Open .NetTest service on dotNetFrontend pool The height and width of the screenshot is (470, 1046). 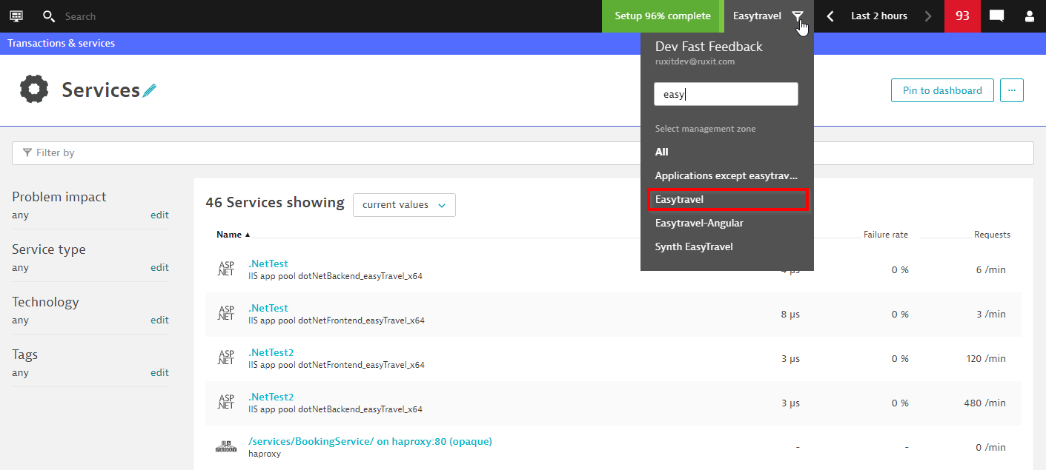point(268,308)
